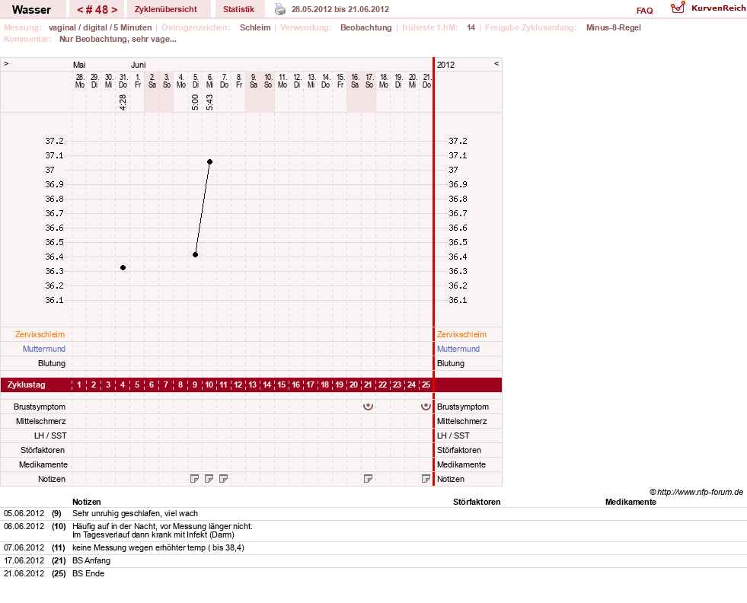
Task: Click note icon for cycle day 11
Action: pyautogui.click(x=223, y=479)
